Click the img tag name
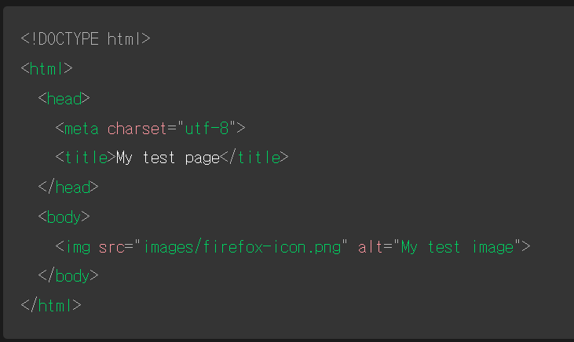The image size is (574, 342). tap(77, 247)
